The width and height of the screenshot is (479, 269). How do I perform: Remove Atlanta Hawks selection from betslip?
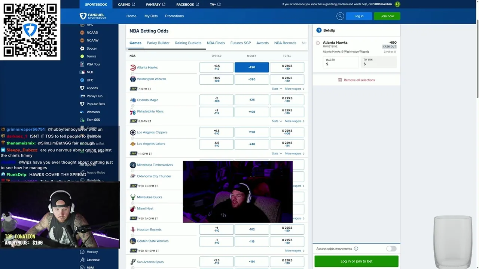pyautogui.click(x=318, y=43)
